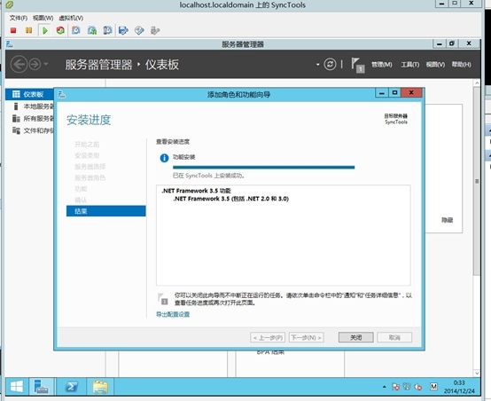This screenshot has width=491, height=401.
Task: Click the M input method indicator
Action: point(433,387)
